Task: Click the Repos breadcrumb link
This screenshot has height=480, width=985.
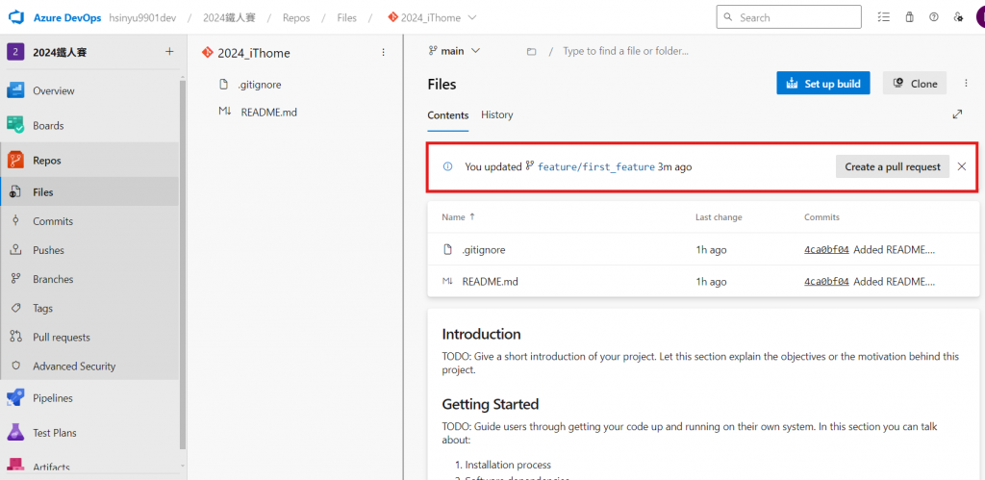Action: pyautogui.click(x=296, y=17)
